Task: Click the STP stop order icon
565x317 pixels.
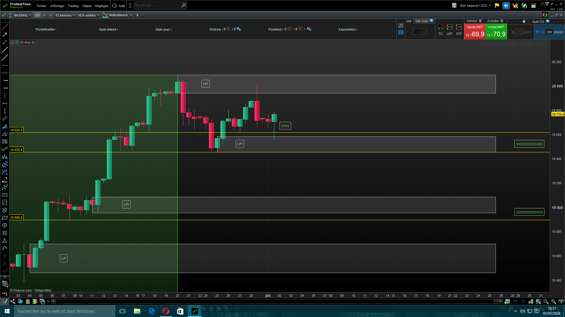Action: coord(458,28)
